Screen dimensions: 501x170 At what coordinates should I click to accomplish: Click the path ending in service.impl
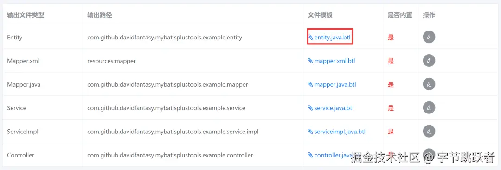[173, 132]
